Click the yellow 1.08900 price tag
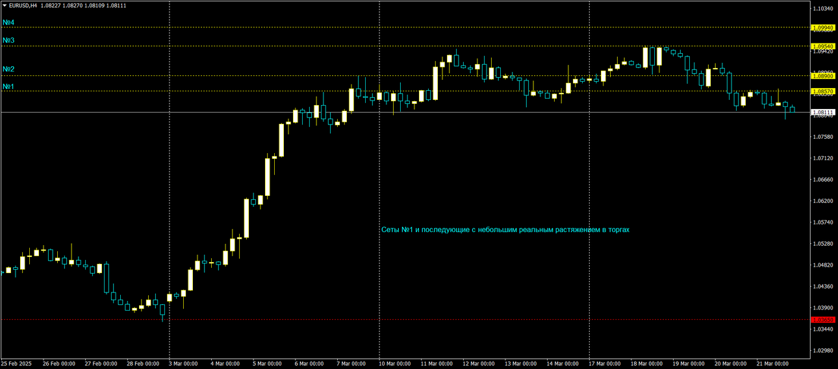The width and height of the screenshot is (838, 369). point(823,77)
